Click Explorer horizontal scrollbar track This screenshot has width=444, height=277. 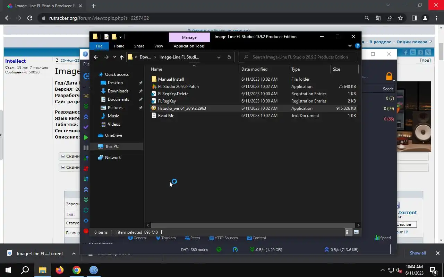[253, 225]
